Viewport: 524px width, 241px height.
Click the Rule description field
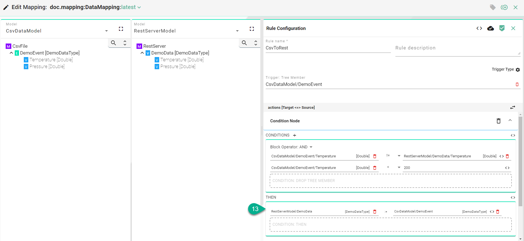coord(458,48)
